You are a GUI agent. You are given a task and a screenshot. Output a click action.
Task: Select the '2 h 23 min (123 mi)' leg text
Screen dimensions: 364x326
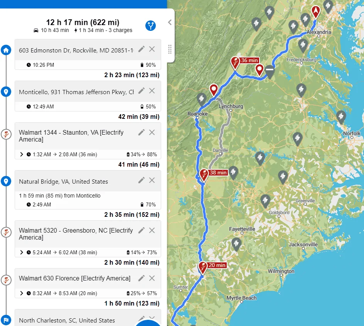tap(132, 75)
